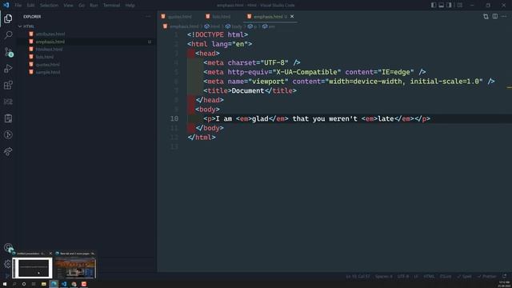Open htmltest.html in Explorer

click(x=49, y=50)
